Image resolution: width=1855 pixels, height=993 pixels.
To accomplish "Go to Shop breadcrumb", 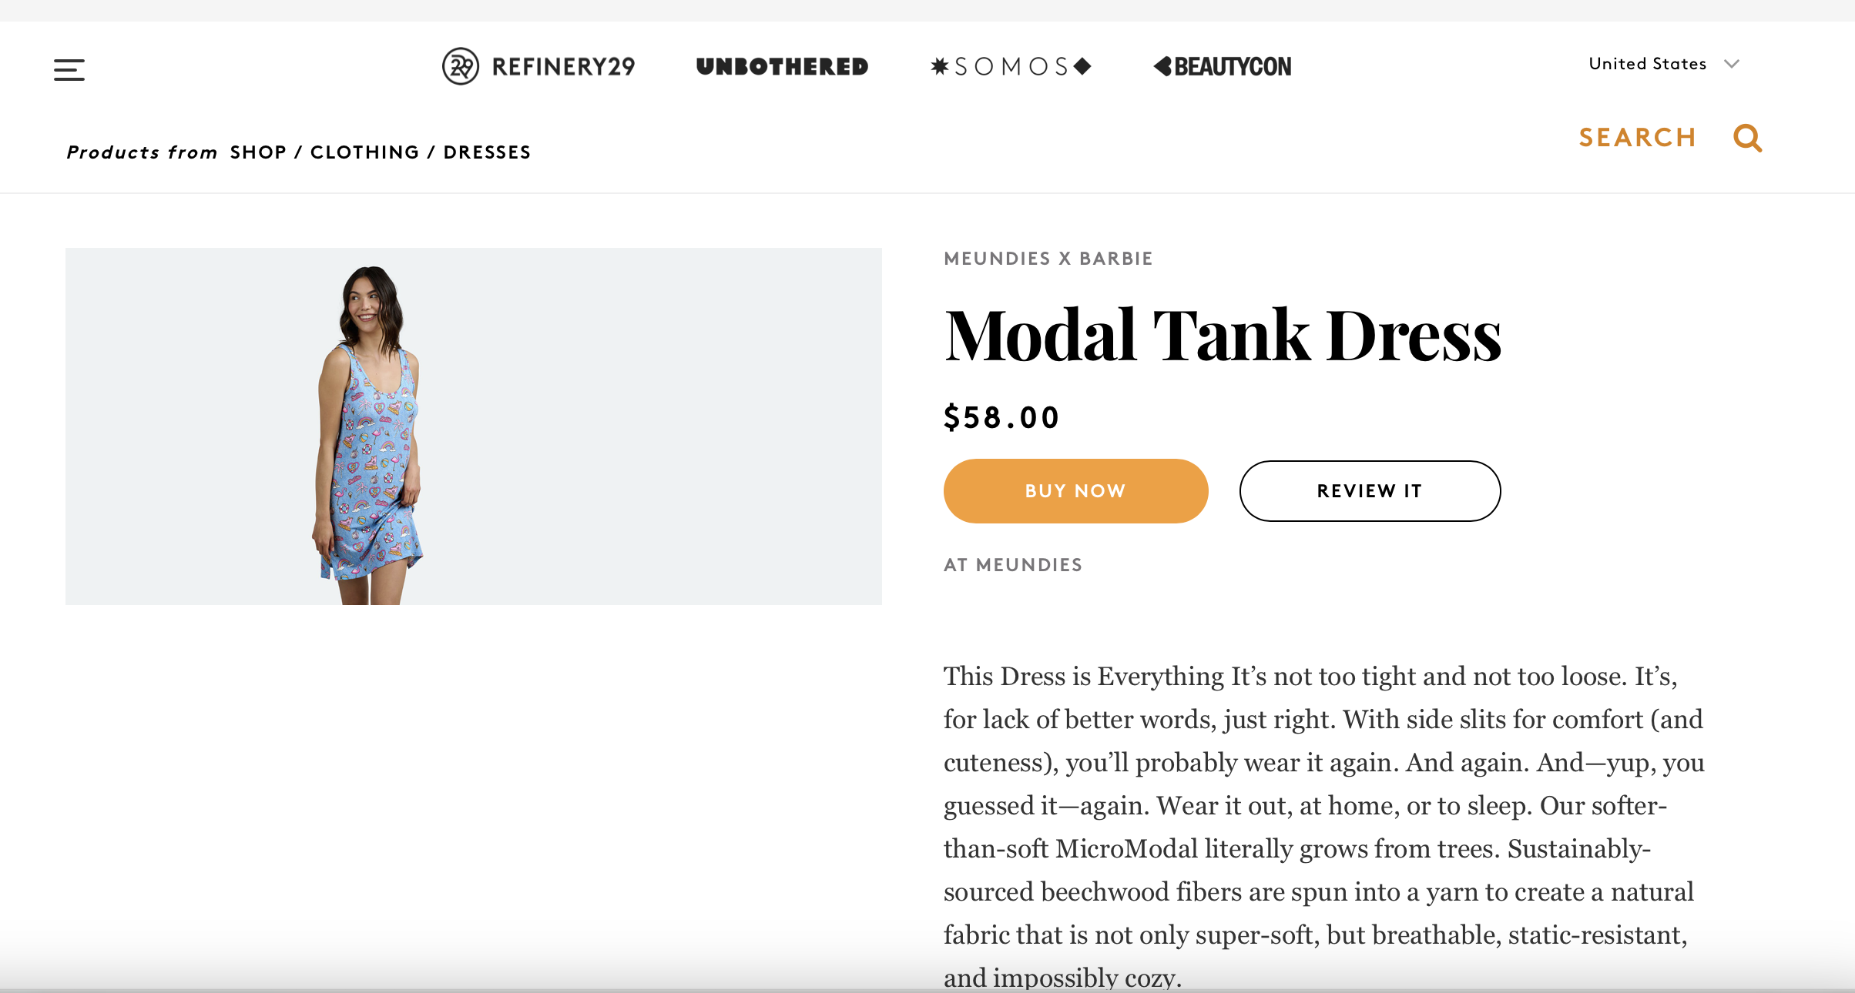I will 258,152.
